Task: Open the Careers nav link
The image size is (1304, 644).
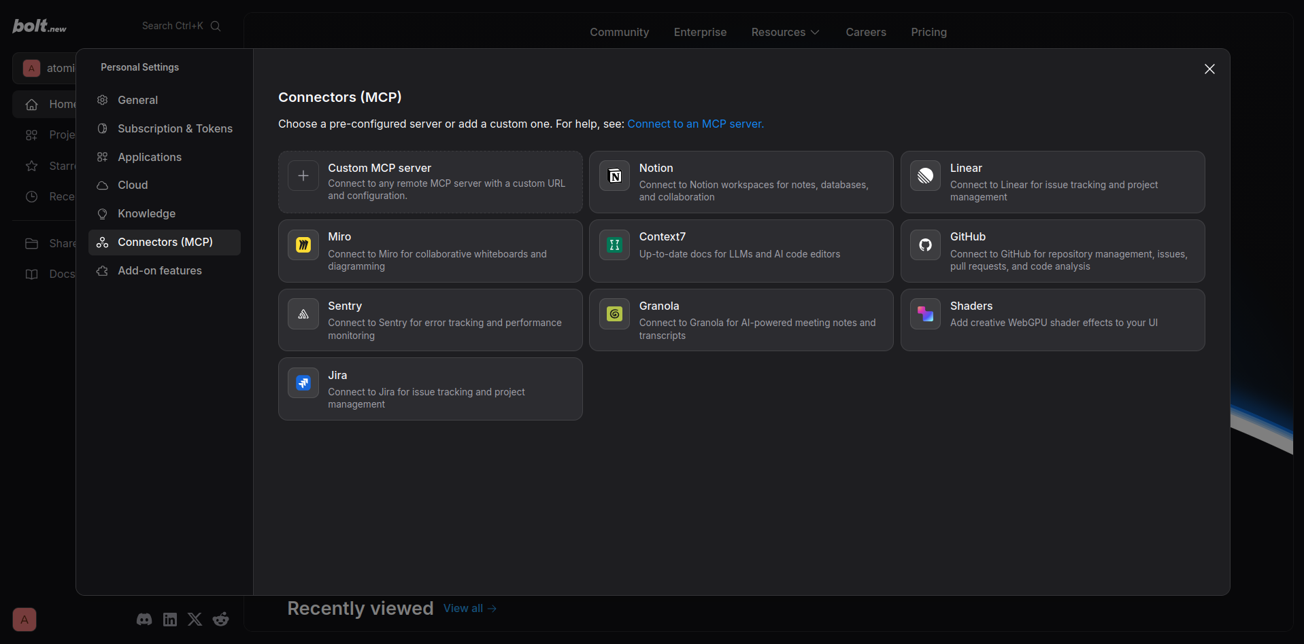Action: (866, 32)
